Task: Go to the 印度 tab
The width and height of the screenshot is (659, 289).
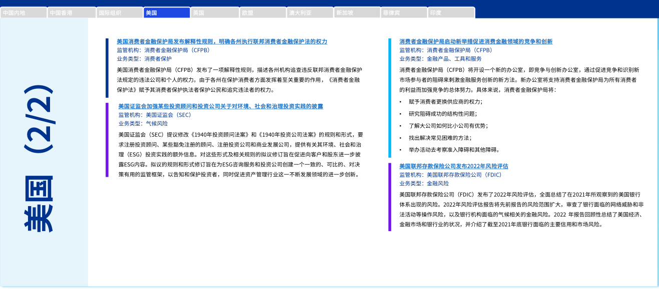Action: 451,13
